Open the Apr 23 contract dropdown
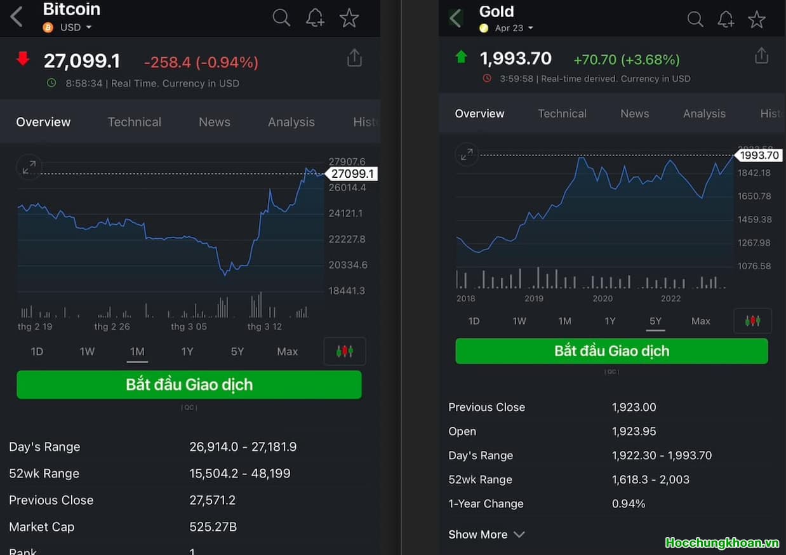The image size is (786, 555). [514, 28]
